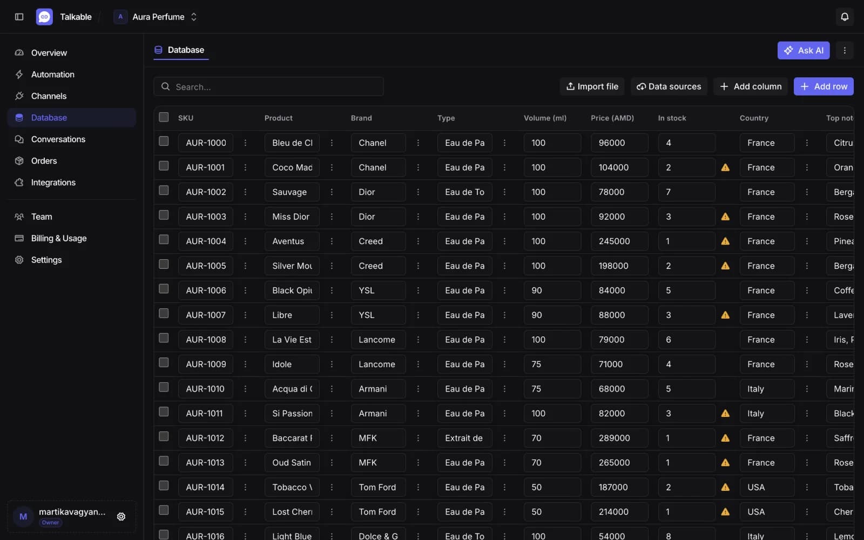Click the Country column header

pos(754,118)
